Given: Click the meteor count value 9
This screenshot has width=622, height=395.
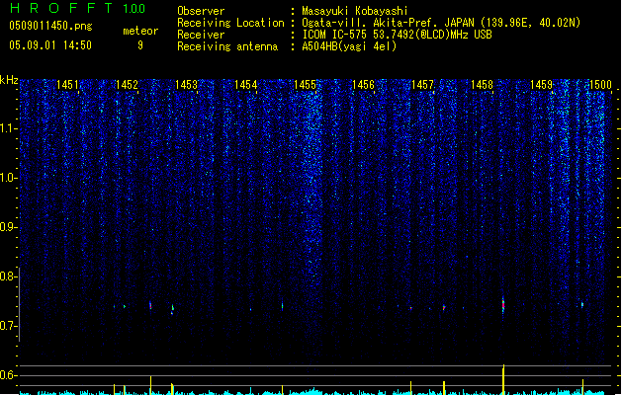Looking at the screenshot, I should click(140, 45).
